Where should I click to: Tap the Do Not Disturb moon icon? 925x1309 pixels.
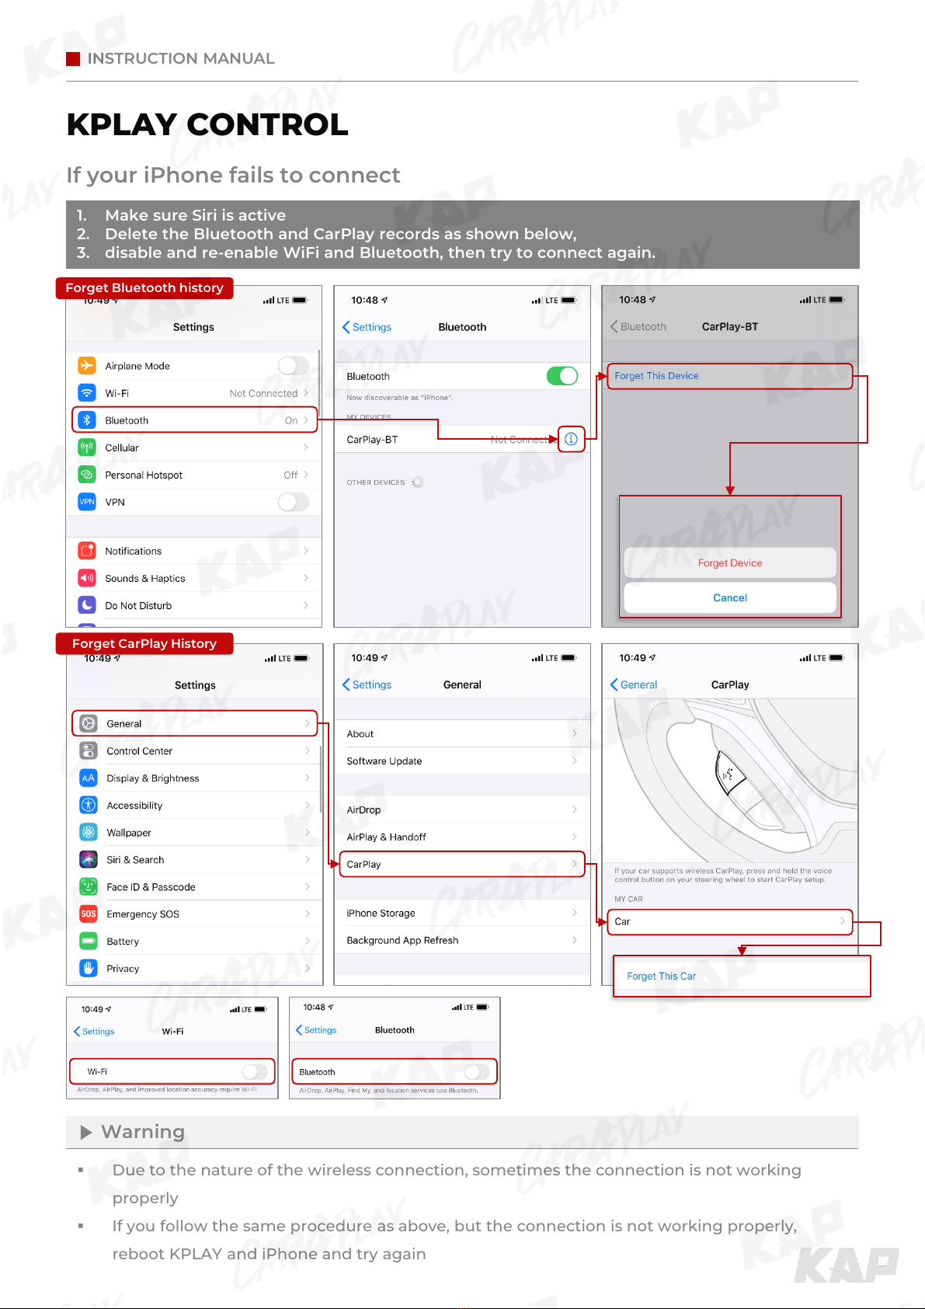87,605
